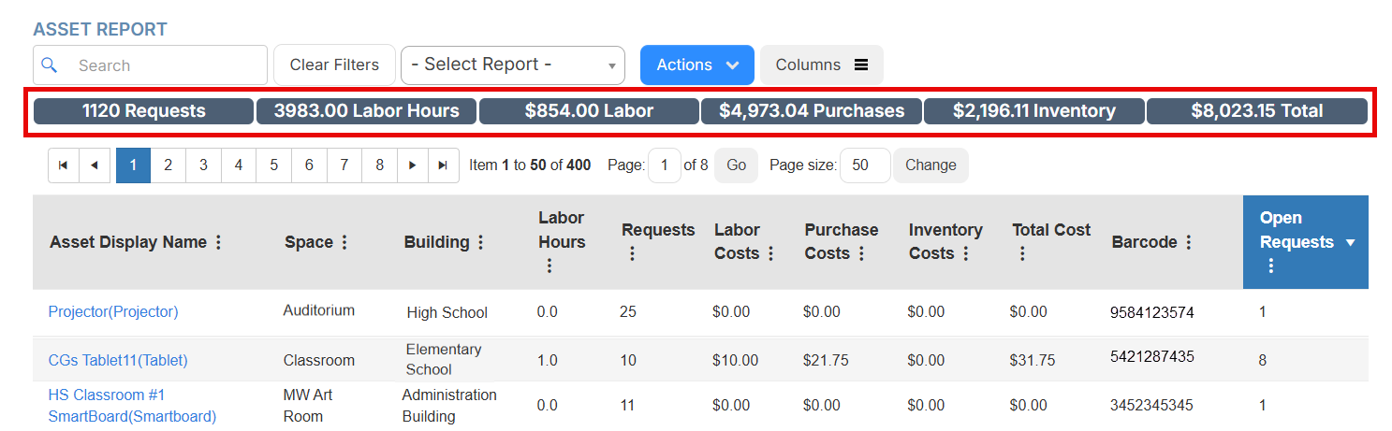Click the Change page size button
This screenshot has width=1392, height=431.
pyautogui.click(x=930, y=165)
